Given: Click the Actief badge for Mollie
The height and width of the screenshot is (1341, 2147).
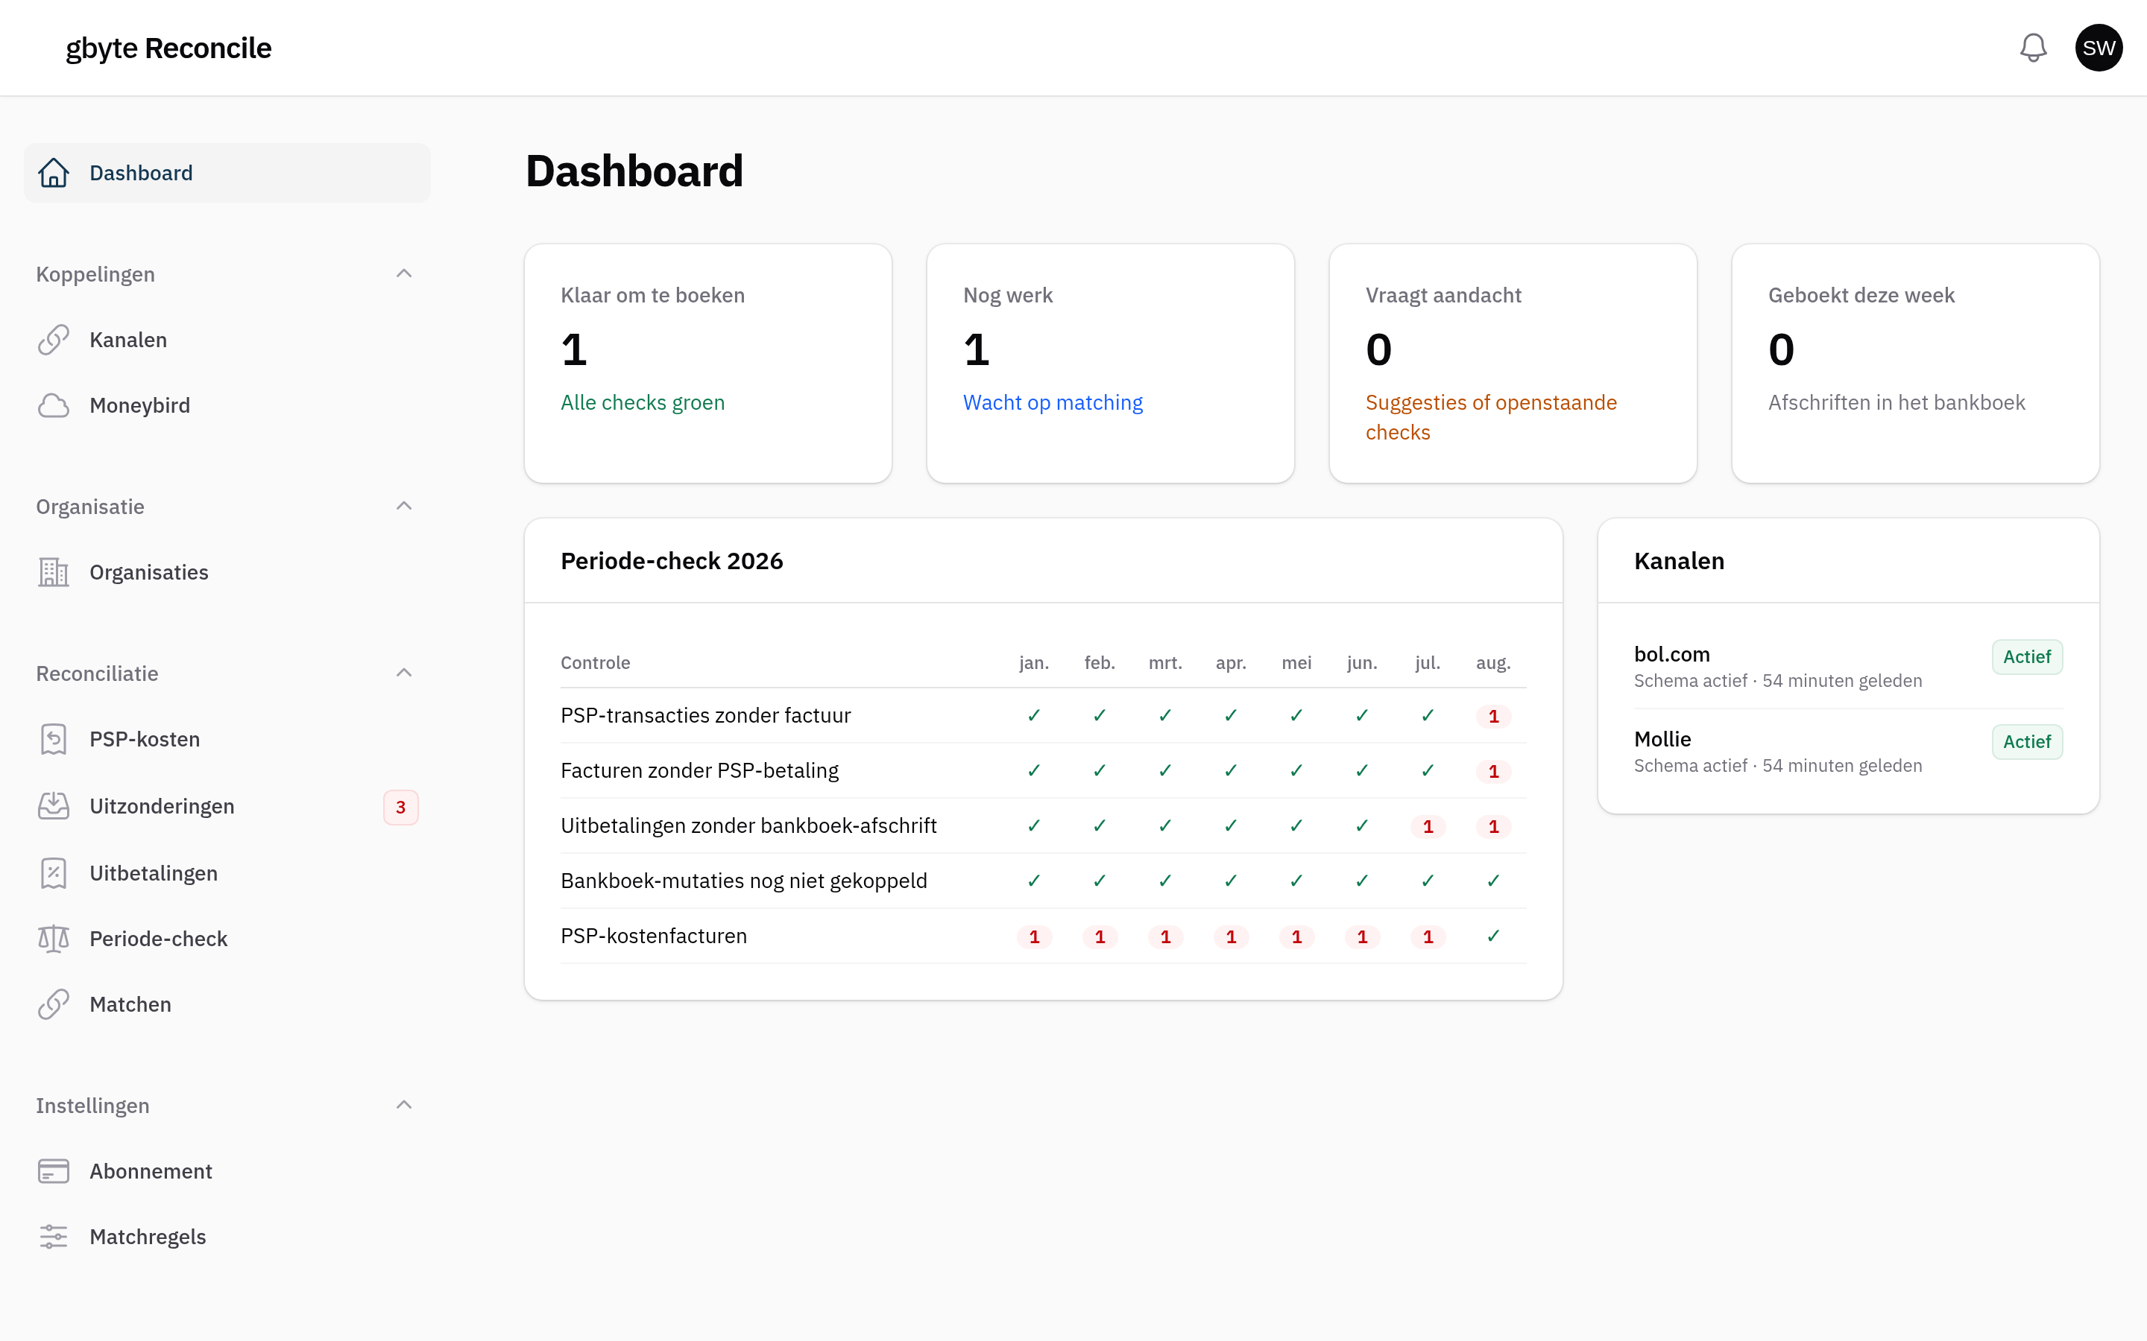Looking at the screenshot, I should 2026,742.
